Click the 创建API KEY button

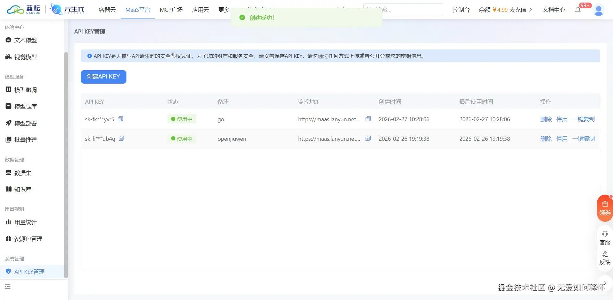tap(103, 77)
